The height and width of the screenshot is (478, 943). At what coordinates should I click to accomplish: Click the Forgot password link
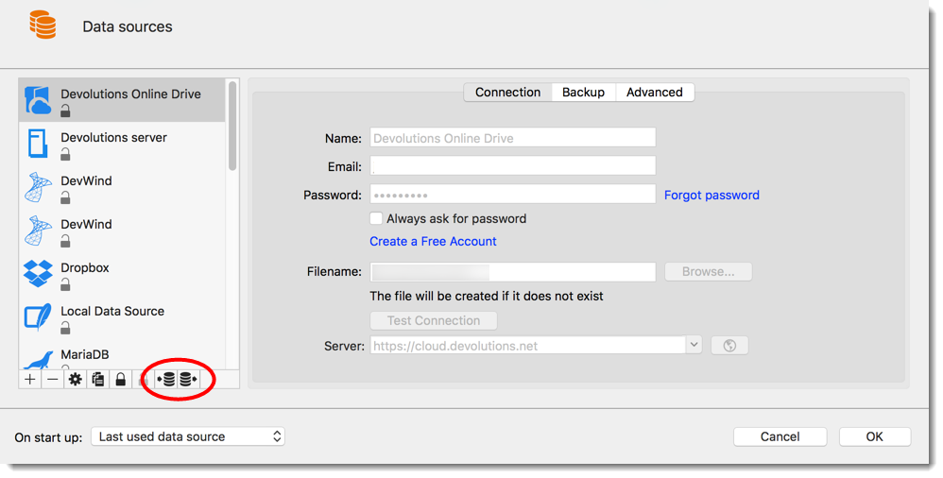click(x=712, y=195)
